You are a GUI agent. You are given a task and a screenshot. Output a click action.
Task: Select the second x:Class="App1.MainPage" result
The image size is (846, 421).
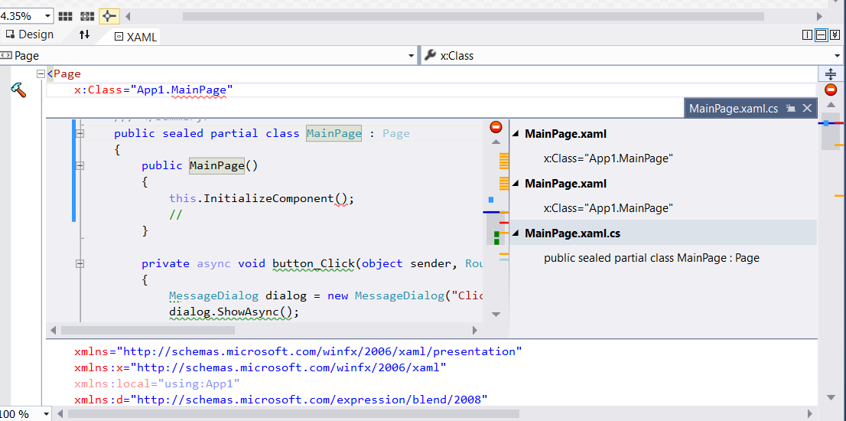(608, 208)
